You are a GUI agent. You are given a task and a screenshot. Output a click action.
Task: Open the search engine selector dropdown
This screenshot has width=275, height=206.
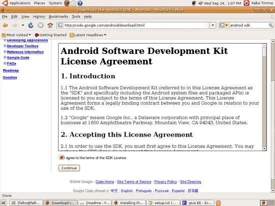224,25
